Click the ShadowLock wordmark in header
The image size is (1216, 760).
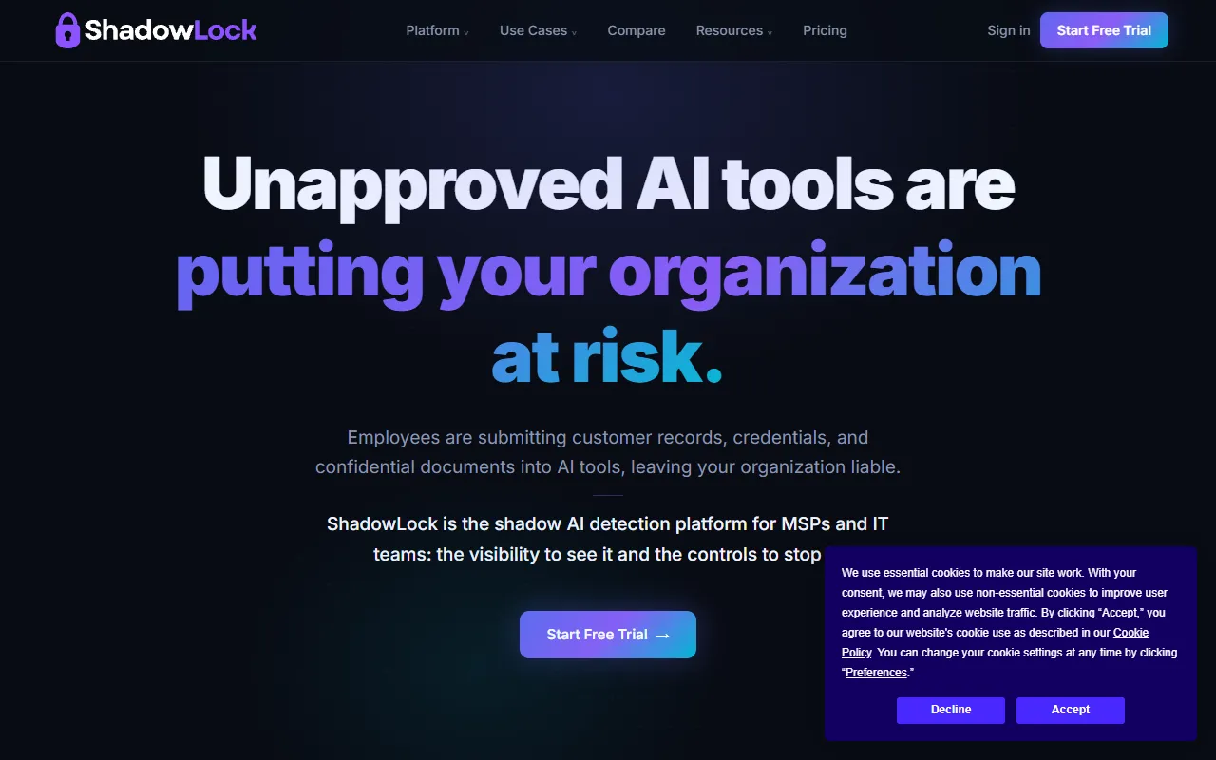171,30
